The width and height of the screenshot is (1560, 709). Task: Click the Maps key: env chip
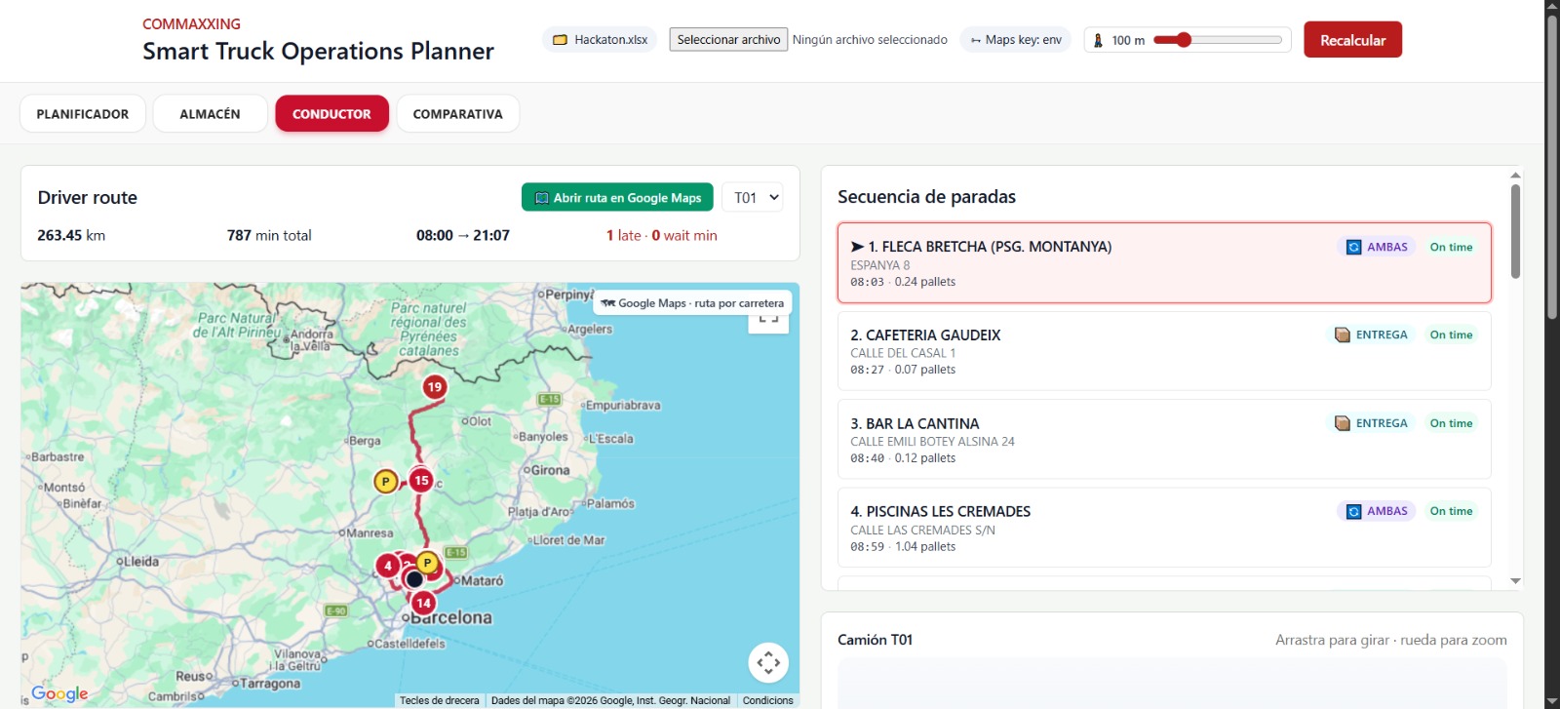1016,40
